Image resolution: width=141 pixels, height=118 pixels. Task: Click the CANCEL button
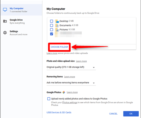pos(113,114)
